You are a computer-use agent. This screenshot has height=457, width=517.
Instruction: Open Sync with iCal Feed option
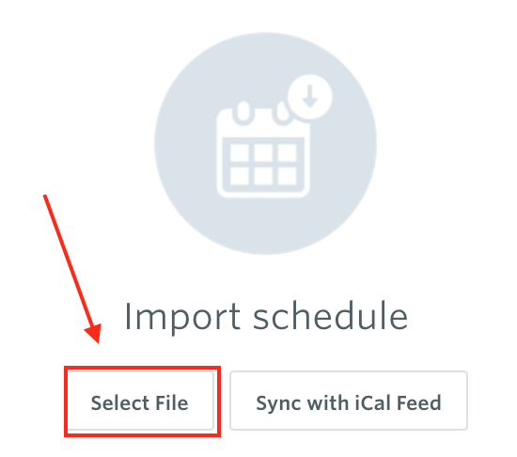click(x=349, y=401)
